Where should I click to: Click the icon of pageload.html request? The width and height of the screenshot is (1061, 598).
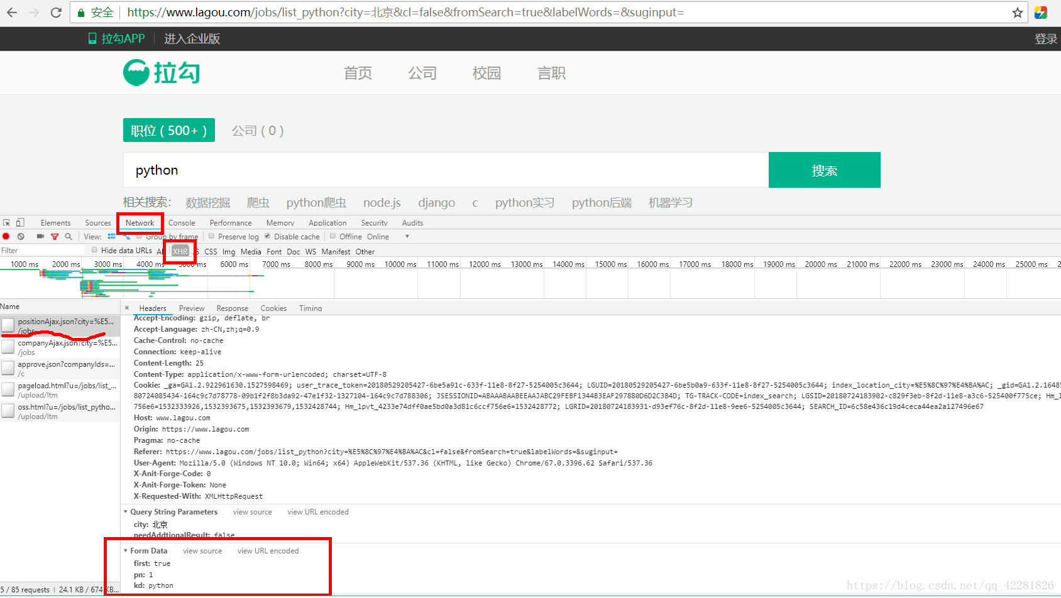tap(8, 389)
